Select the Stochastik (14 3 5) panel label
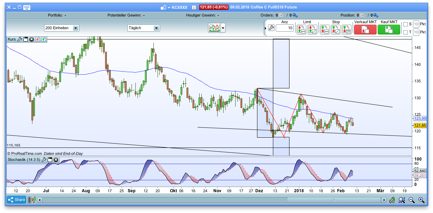The height and width of the screenshot is (213, 433). pos(23,159)
